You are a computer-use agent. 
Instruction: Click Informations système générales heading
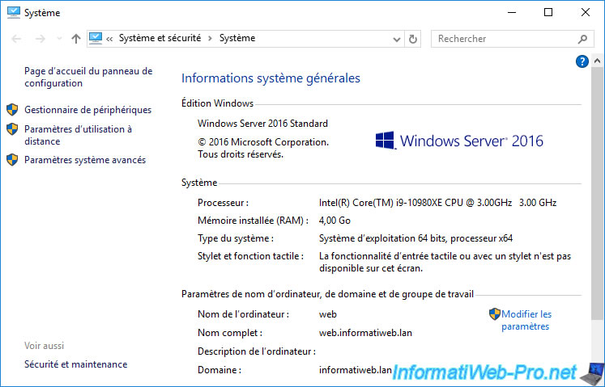tap(271, 78)
